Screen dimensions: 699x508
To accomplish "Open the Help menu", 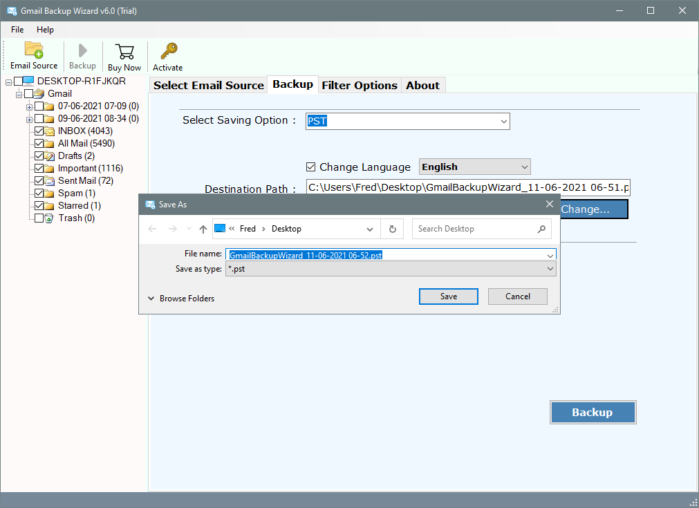I will coord(45,30).
